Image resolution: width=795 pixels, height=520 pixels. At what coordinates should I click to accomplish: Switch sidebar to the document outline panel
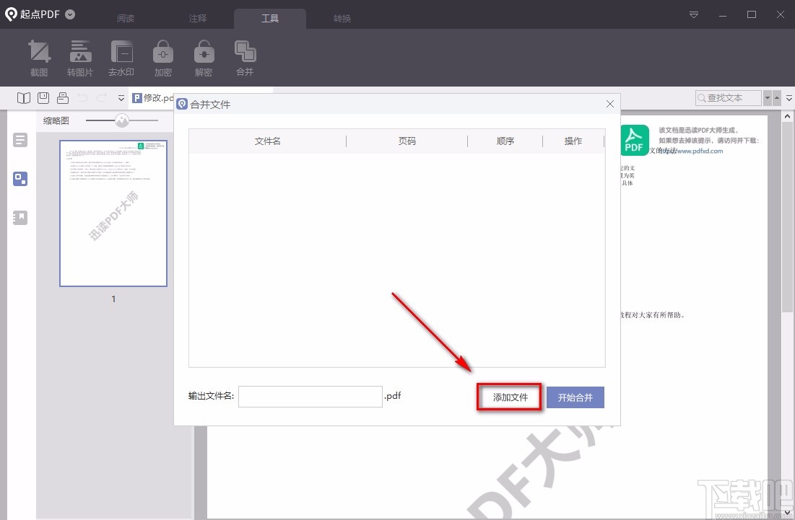[19, 139]
